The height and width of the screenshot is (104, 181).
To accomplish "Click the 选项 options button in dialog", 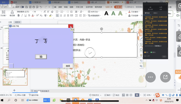I will pyautogui.click(x=68, y=66).
